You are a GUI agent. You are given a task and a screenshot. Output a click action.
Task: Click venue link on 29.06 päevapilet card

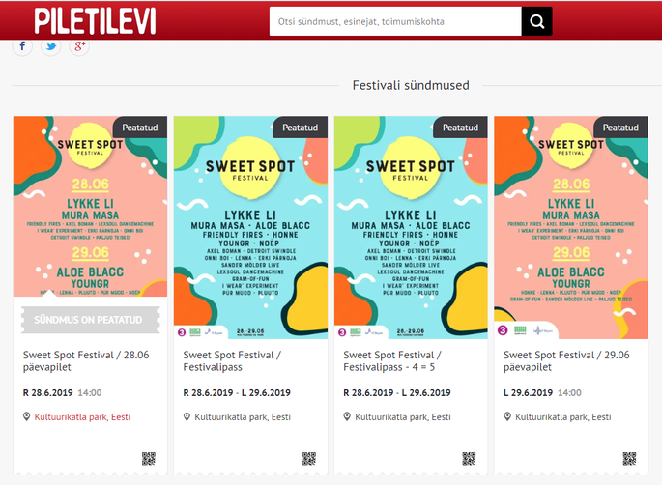tap(562, 417)
